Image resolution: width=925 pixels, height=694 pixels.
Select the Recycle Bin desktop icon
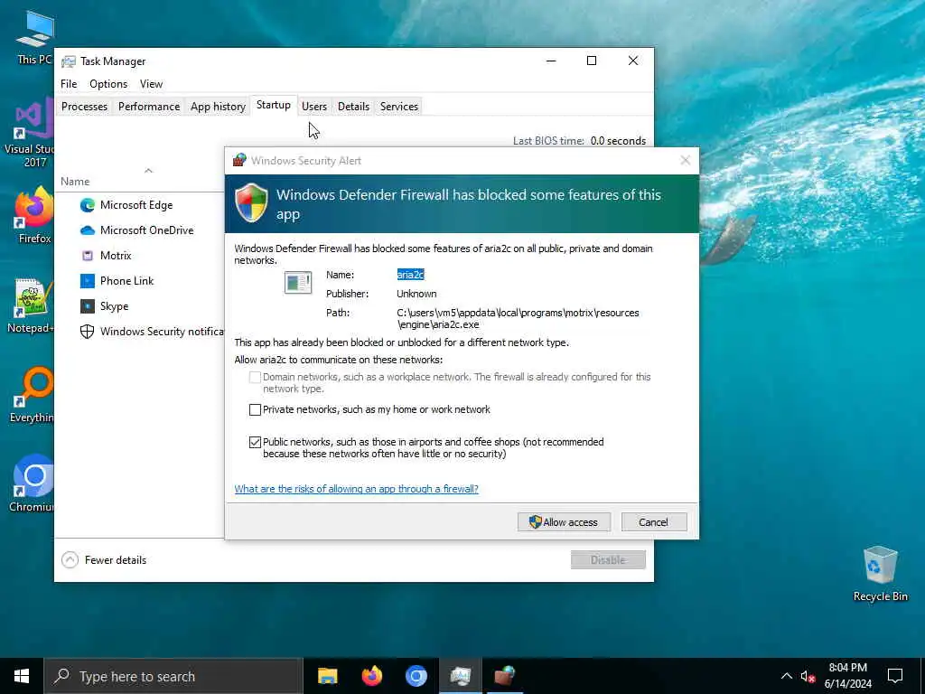click(880, 574)
